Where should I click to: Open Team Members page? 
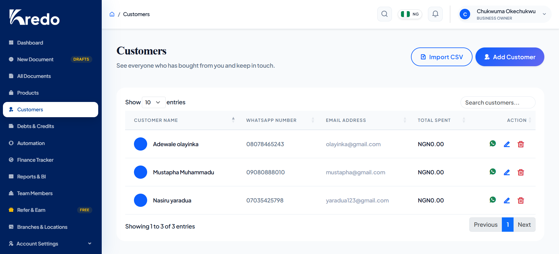click(50, 193)
